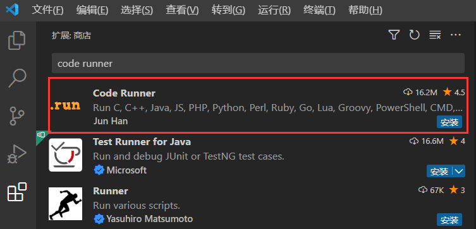The width and height of the screenshot is (476, 229).
Task: Select the Code Runner extension title
Action: tap(124, 93)
